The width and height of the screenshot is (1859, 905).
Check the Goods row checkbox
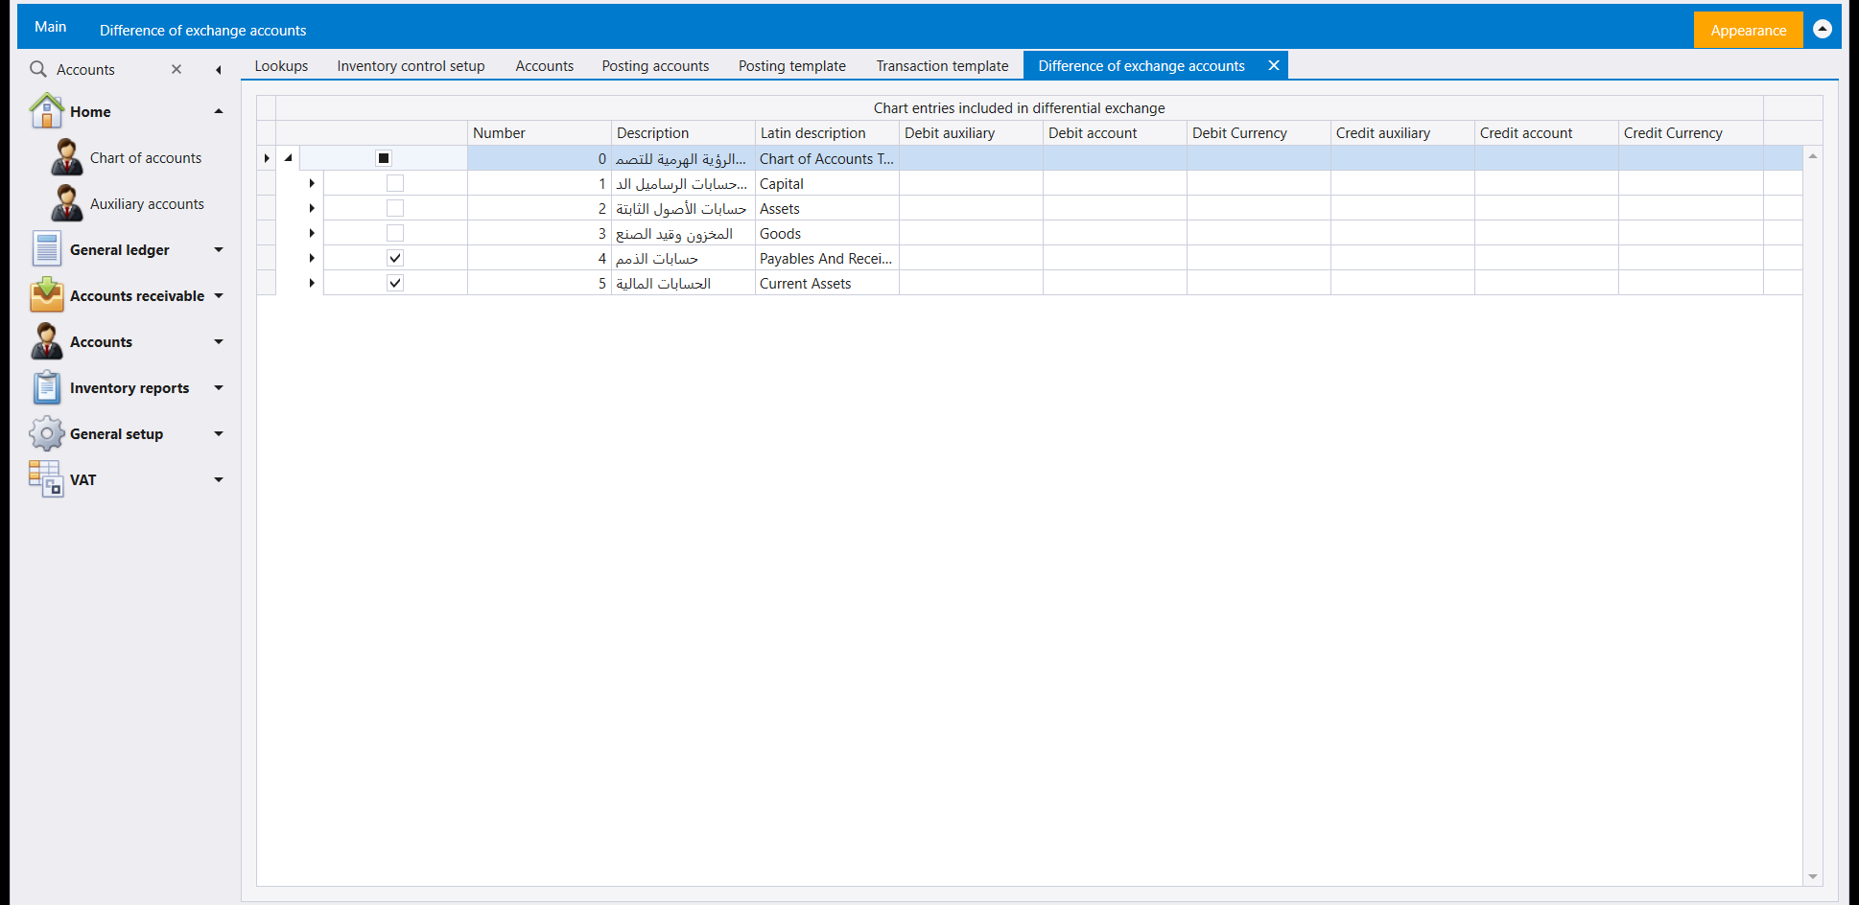[x=395, y=233]
